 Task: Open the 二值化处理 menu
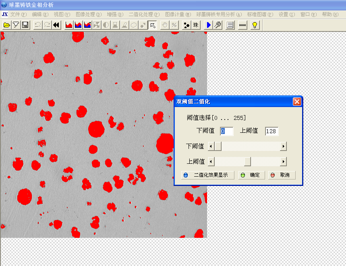click(144, 14)
